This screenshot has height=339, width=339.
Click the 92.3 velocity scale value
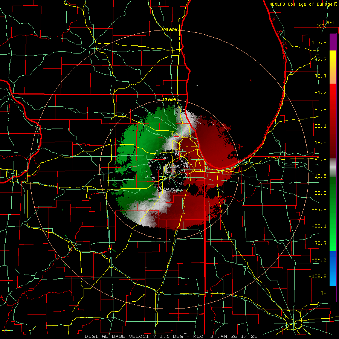coord(321,59)
